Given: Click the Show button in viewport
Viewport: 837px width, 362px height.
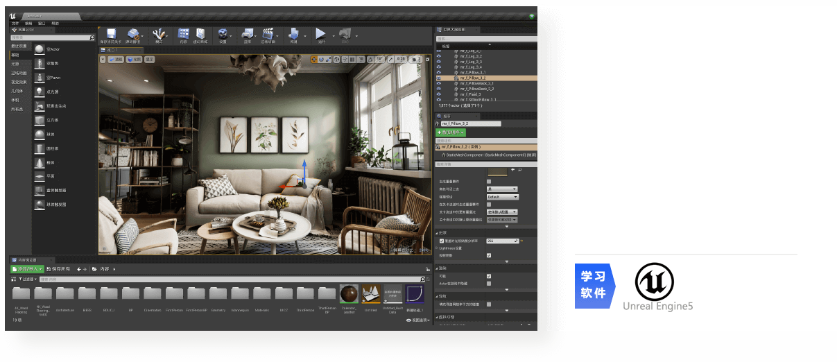Looking at the screenshot, I should click(x=150, y=60).
